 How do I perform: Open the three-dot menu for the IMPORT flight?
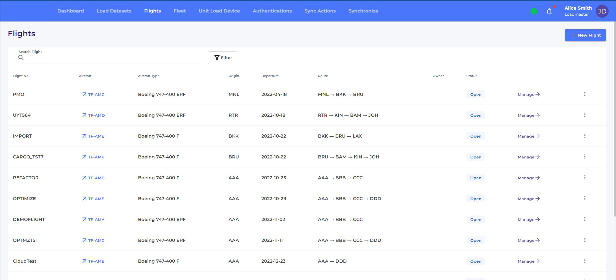point(585,136)
